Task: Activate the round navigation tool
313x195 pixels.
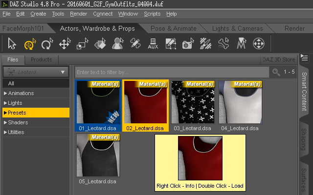Action: 259,43
